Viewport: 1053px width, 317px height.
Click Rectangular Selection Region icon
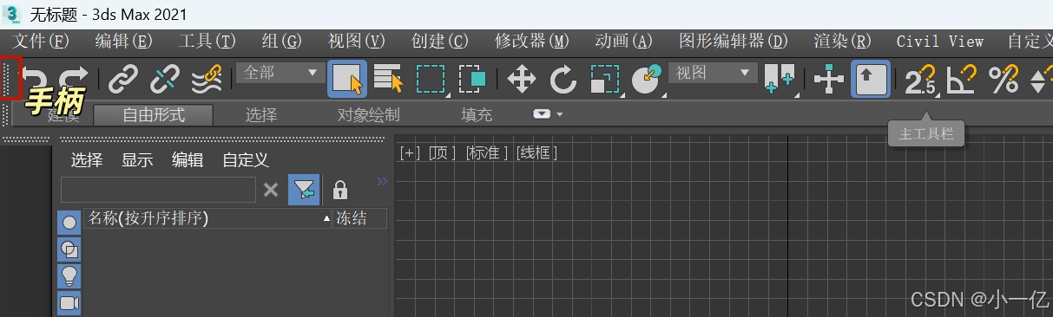pos(431,80)
